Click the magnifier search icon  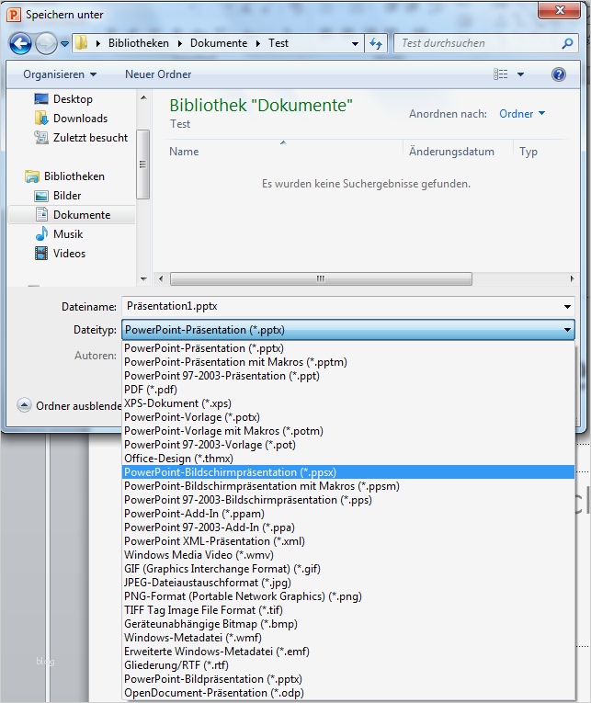tap(567, 43)
